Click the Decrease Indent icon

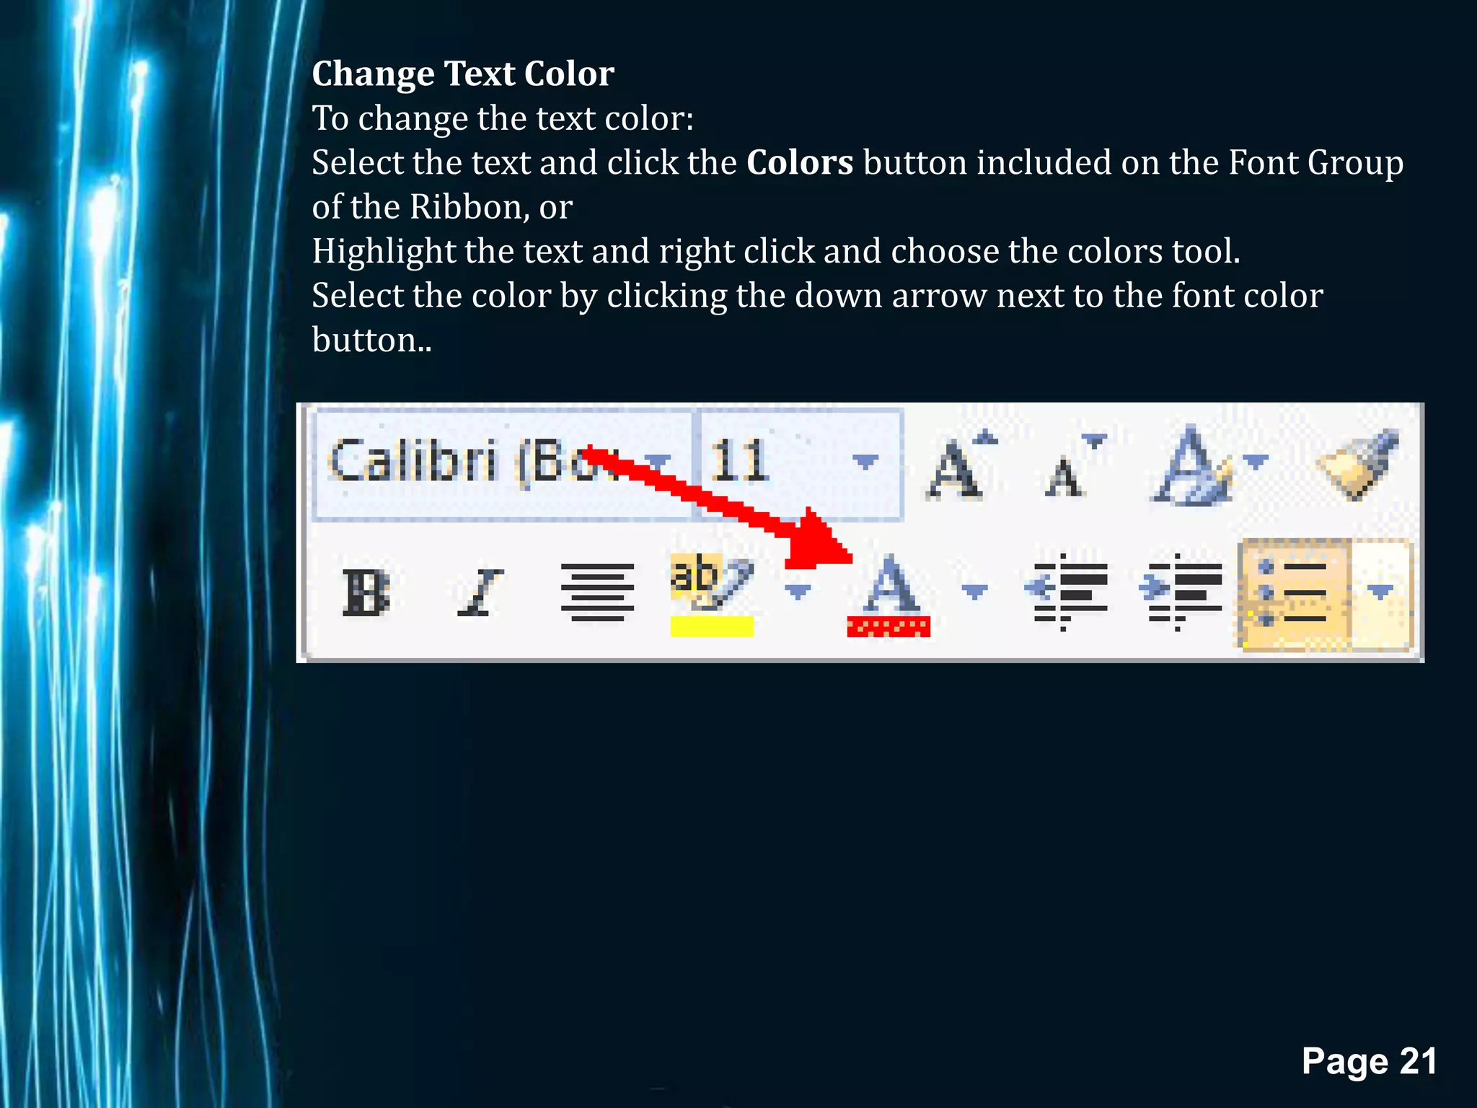tap(1065, 592)
